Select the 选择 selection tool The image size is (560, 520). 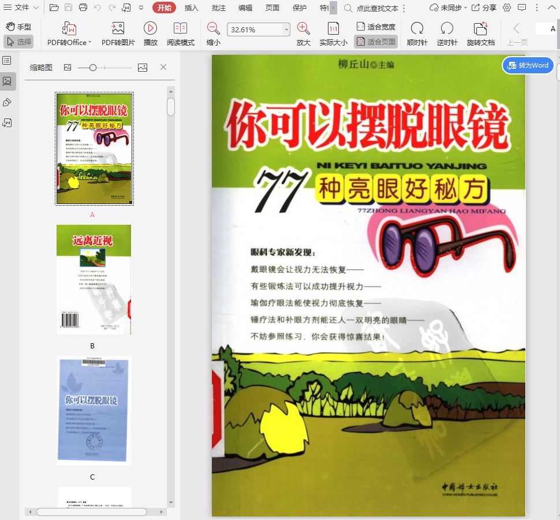click(18, 42)
